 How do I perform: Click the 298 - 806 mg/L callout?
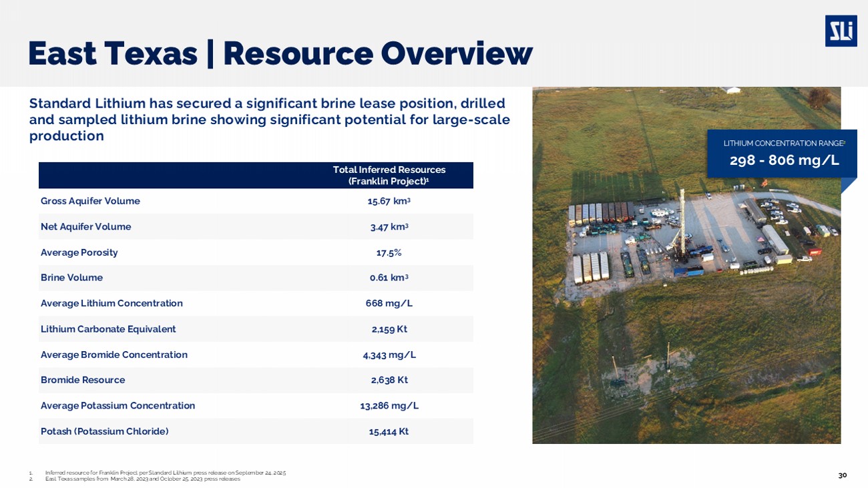click(784, 160)
